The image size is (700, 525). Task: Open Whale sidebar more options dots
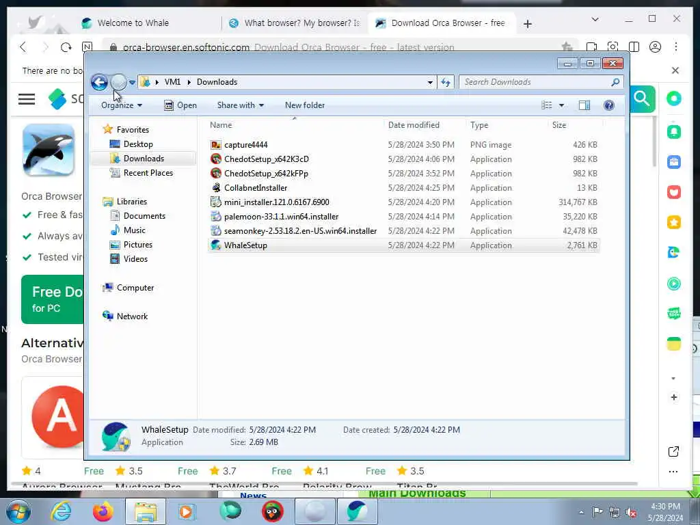point(673,472)
